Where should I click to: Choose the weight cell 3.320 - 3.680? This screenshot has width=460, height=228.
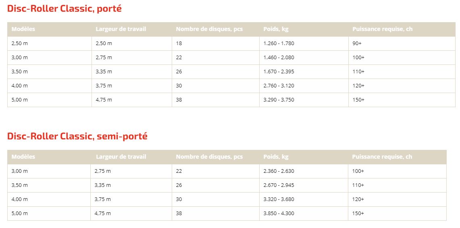click(279, 199)
